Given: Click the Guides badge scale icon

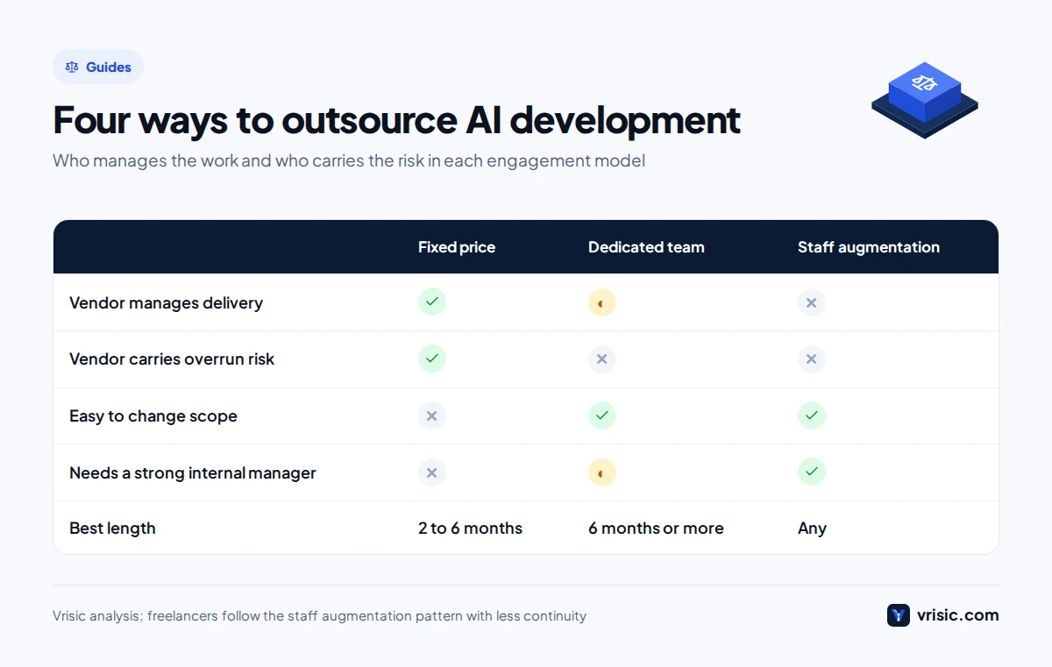Looking at the screenshot, I should click(x=72, y=67).
